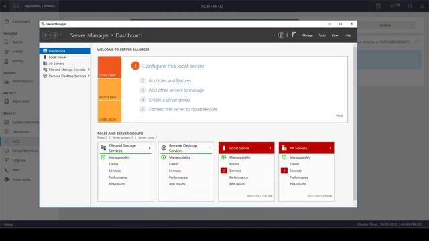Click the back navigation arrow in Server Manager
The height and width of the screenshot is (241, 429).
[46, 35]
